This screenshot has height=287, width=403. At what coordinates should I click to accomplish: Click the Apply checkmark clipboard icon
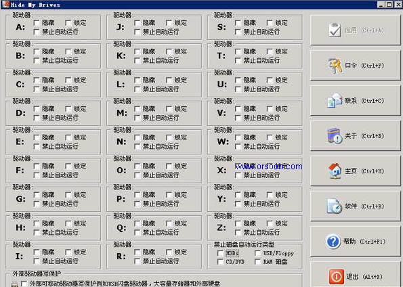[335, 30]
